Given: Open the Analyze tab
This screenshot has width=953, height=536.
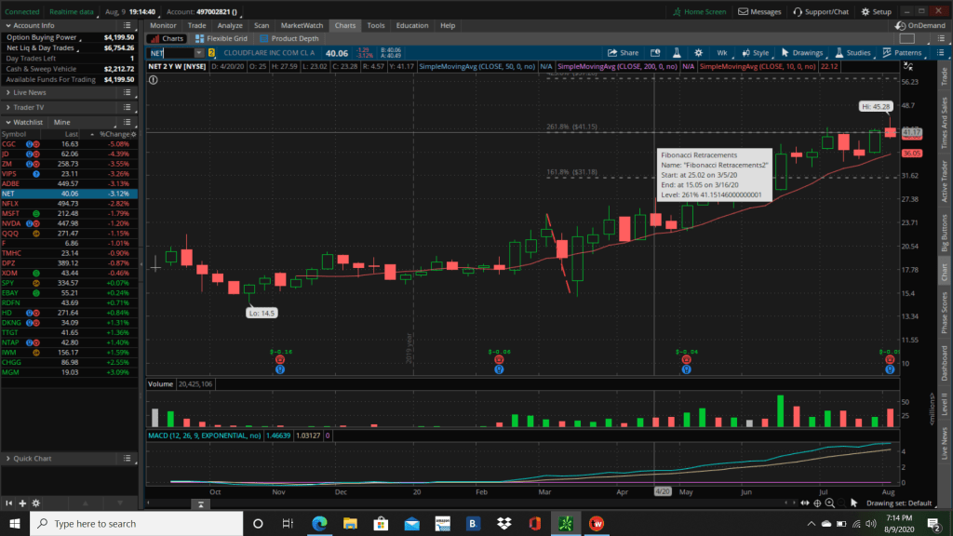Looking at the screenshot, I should click(229, 25).
